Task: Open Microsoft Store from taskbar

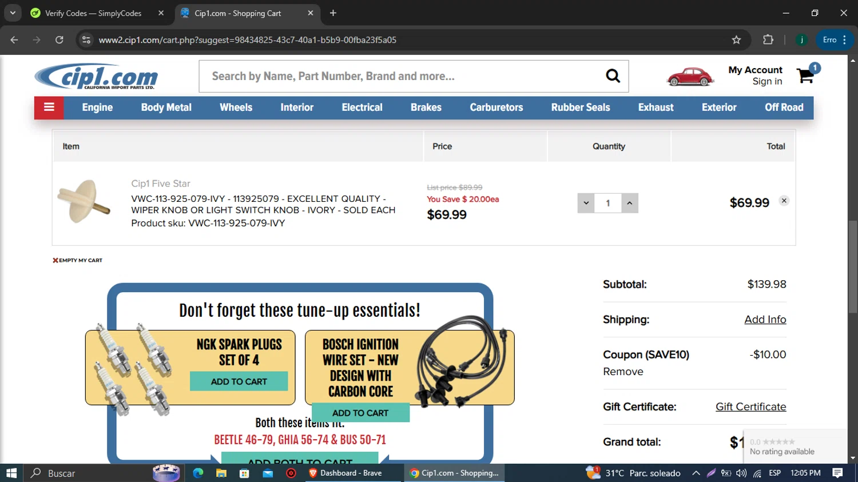Action: (x=244, y=473)
